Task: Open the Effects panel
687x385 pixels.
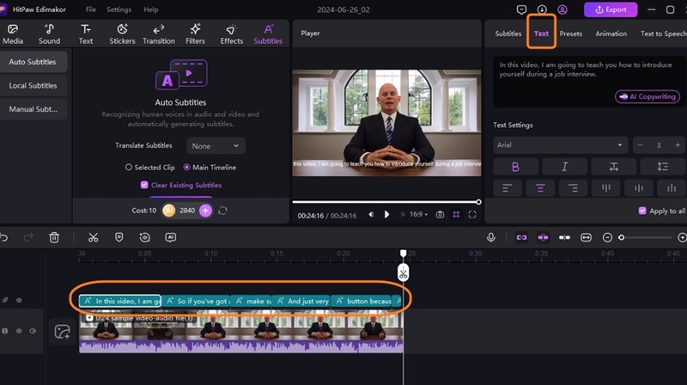Action: (231, 34)
